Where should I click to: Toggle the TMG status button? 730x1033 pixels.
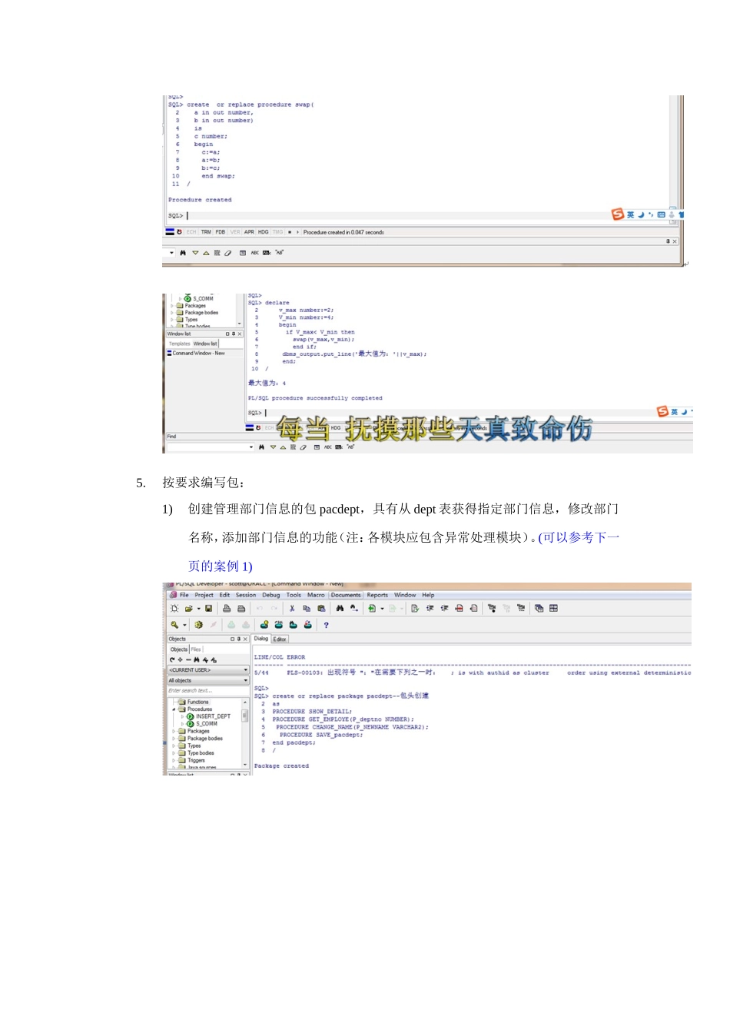278,232
